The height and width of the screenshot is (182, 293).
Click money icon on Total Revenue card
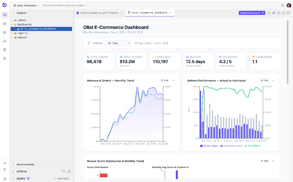point(121,57)
